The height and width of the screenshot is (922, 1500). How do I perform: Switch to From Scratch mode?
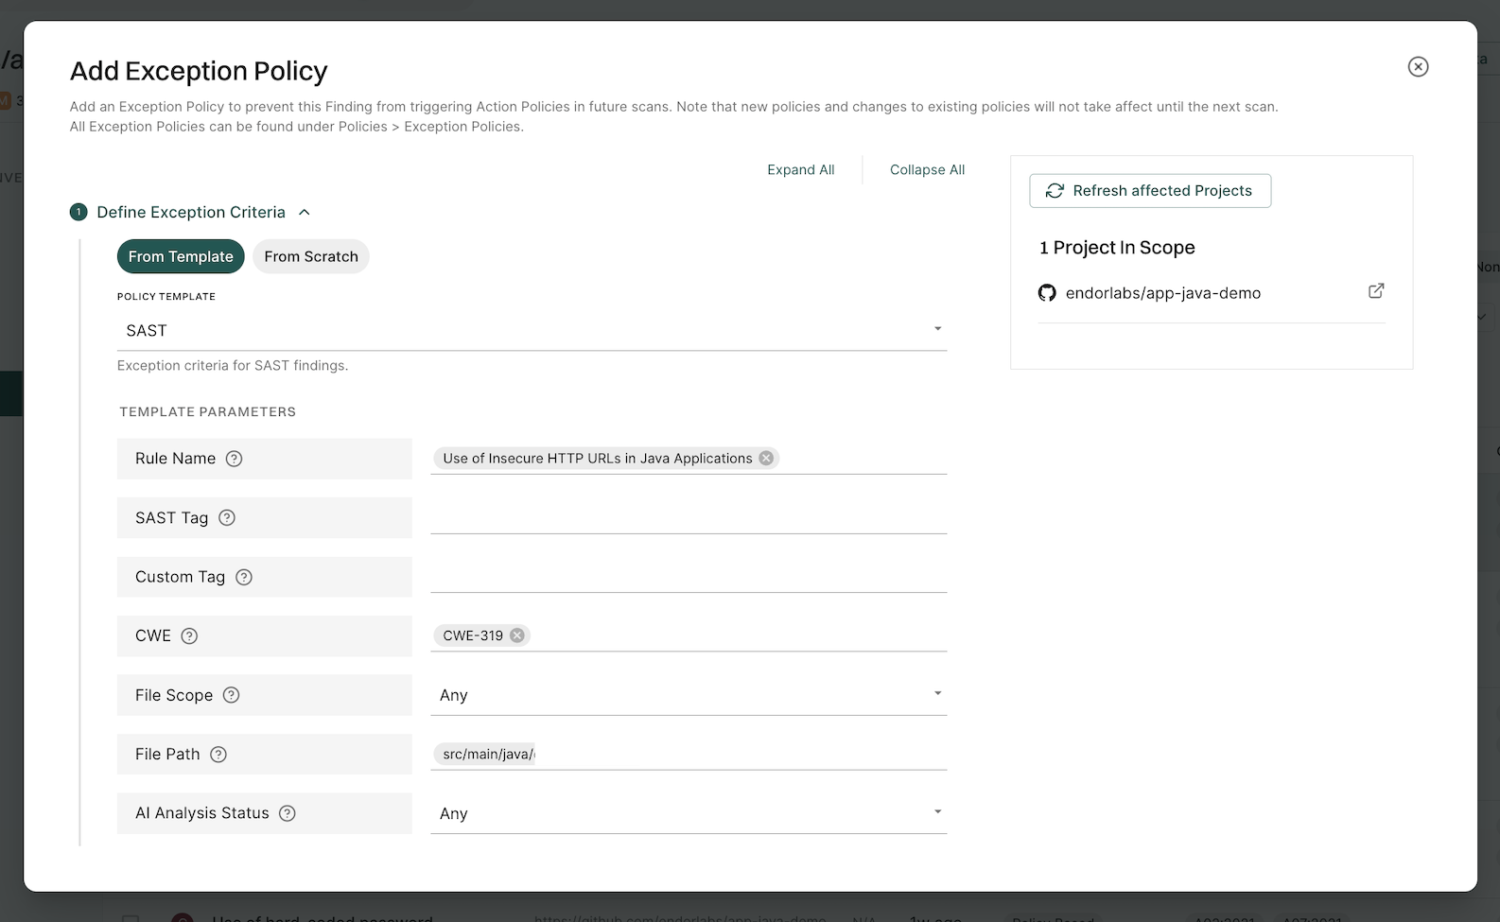[x=310, y=256]
